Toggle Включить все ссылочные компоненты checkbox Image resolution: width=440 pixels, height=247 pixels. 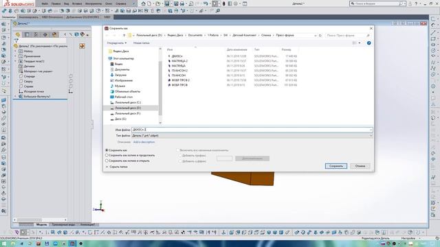(x=177, y=150)
